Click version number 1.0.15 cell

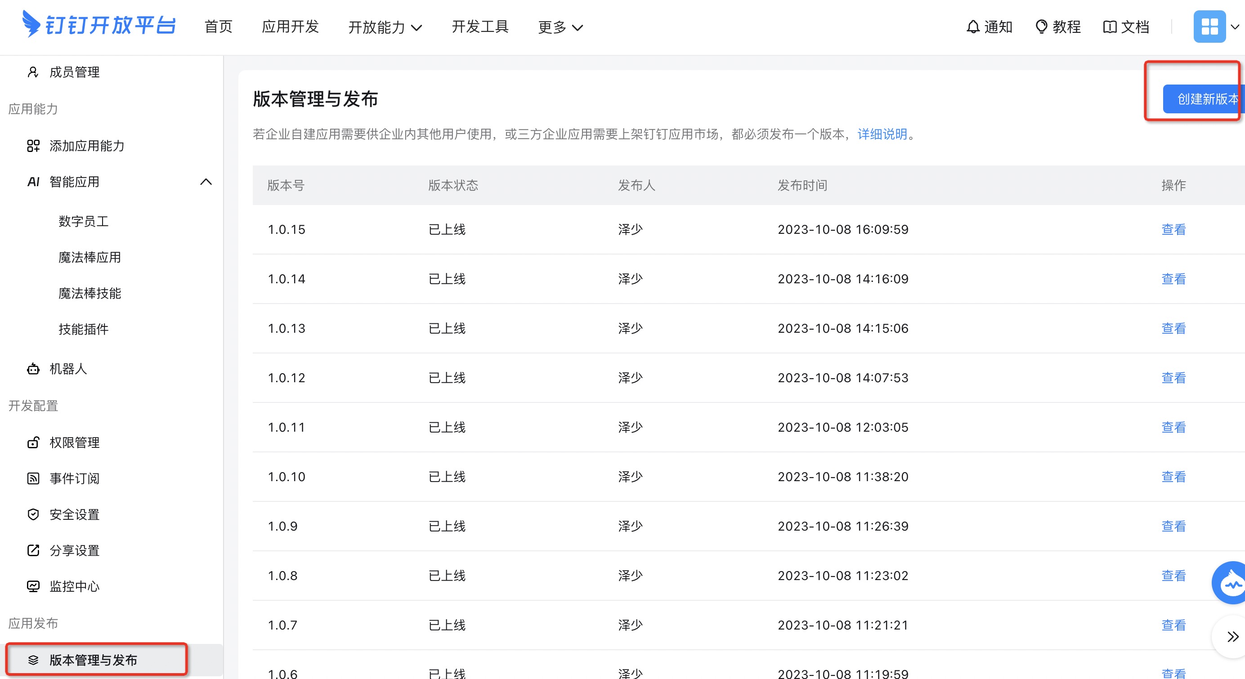[287, 229]
